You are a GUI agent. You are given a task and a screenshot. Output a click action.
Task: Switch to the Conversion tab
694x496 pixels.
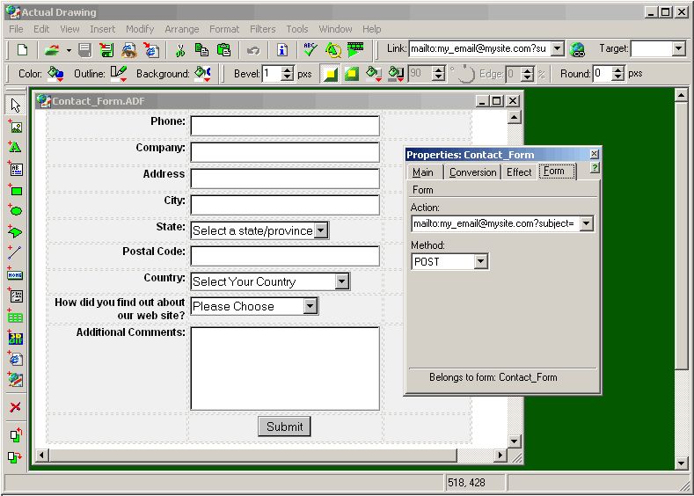[472, 172]
